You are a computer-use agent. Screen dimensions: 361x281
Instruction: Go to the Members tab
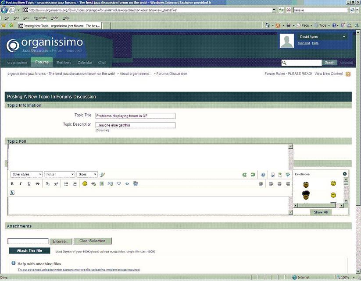pyautogui.click(x=64, y=63)
